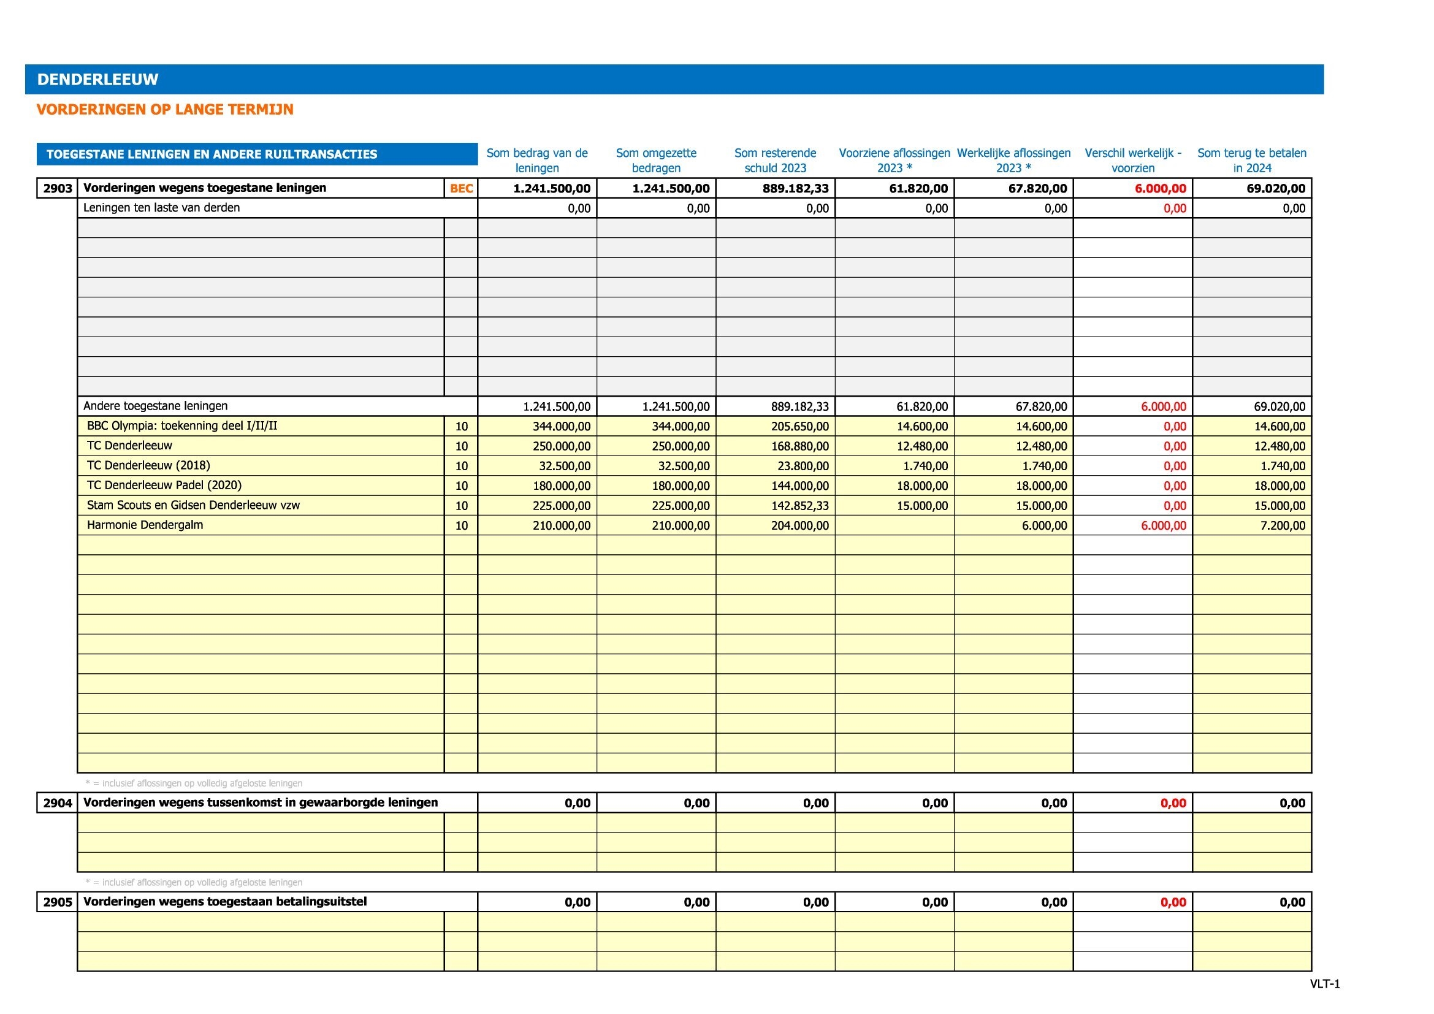Viewport: 1434px width, 1014px height.
Task: Click the remaining debt value 205.650,00
Action: pyautogui.click(x=799, y=427)
